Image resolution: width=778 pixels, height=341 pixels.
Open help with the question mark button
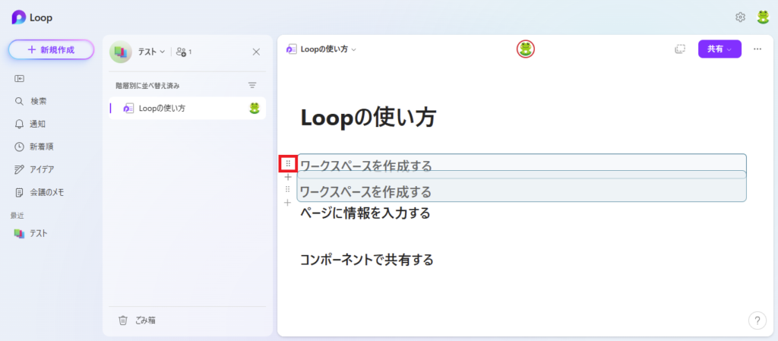(x=757, y=320)
